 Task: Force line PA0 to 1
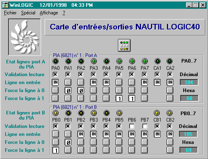tap(55, 98)
